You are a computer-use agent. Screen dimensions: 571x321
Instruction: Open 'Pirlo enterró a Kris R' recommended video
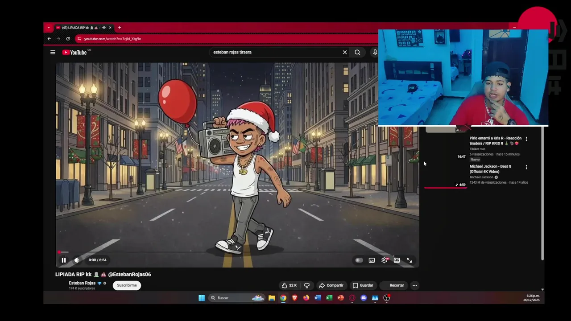(496, 141)
